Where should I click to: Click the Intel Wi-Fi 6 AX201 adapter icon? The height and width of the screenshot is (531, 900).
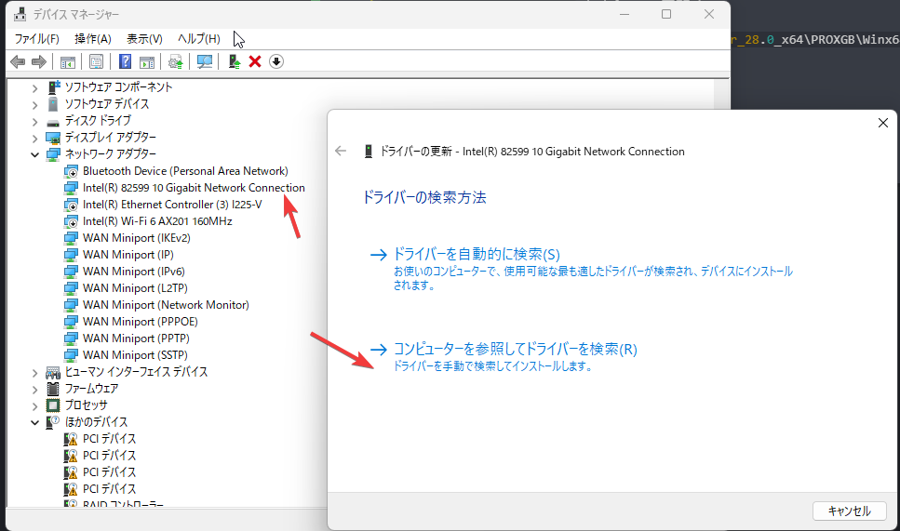click(x=71, y=221)
